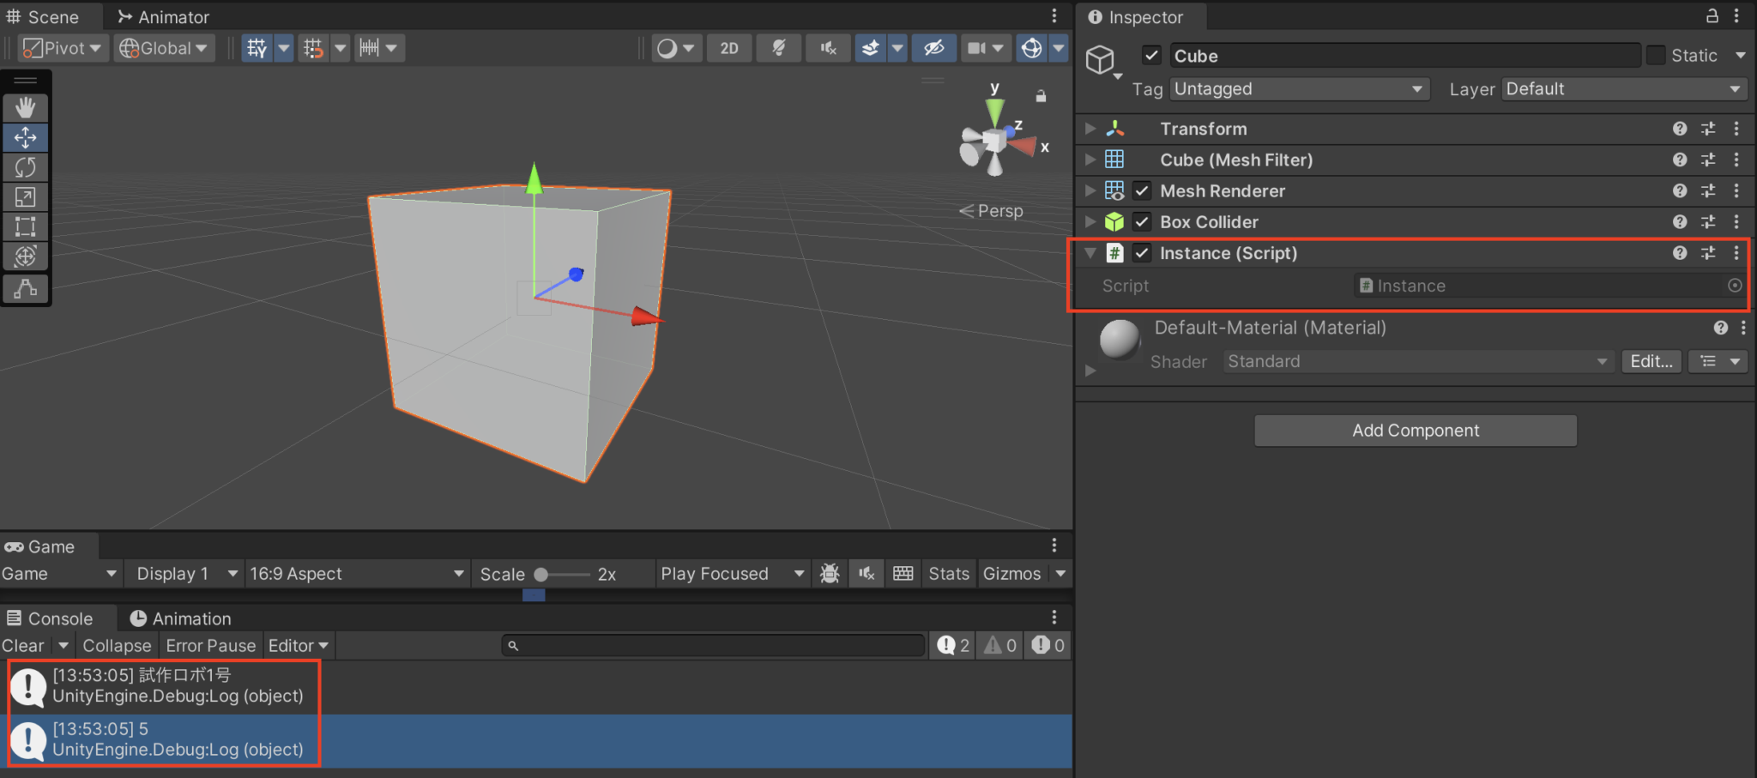The height and width of the screenshot is (778, 1757).
Task: Switch to the Animation tab
Action: 180,618
